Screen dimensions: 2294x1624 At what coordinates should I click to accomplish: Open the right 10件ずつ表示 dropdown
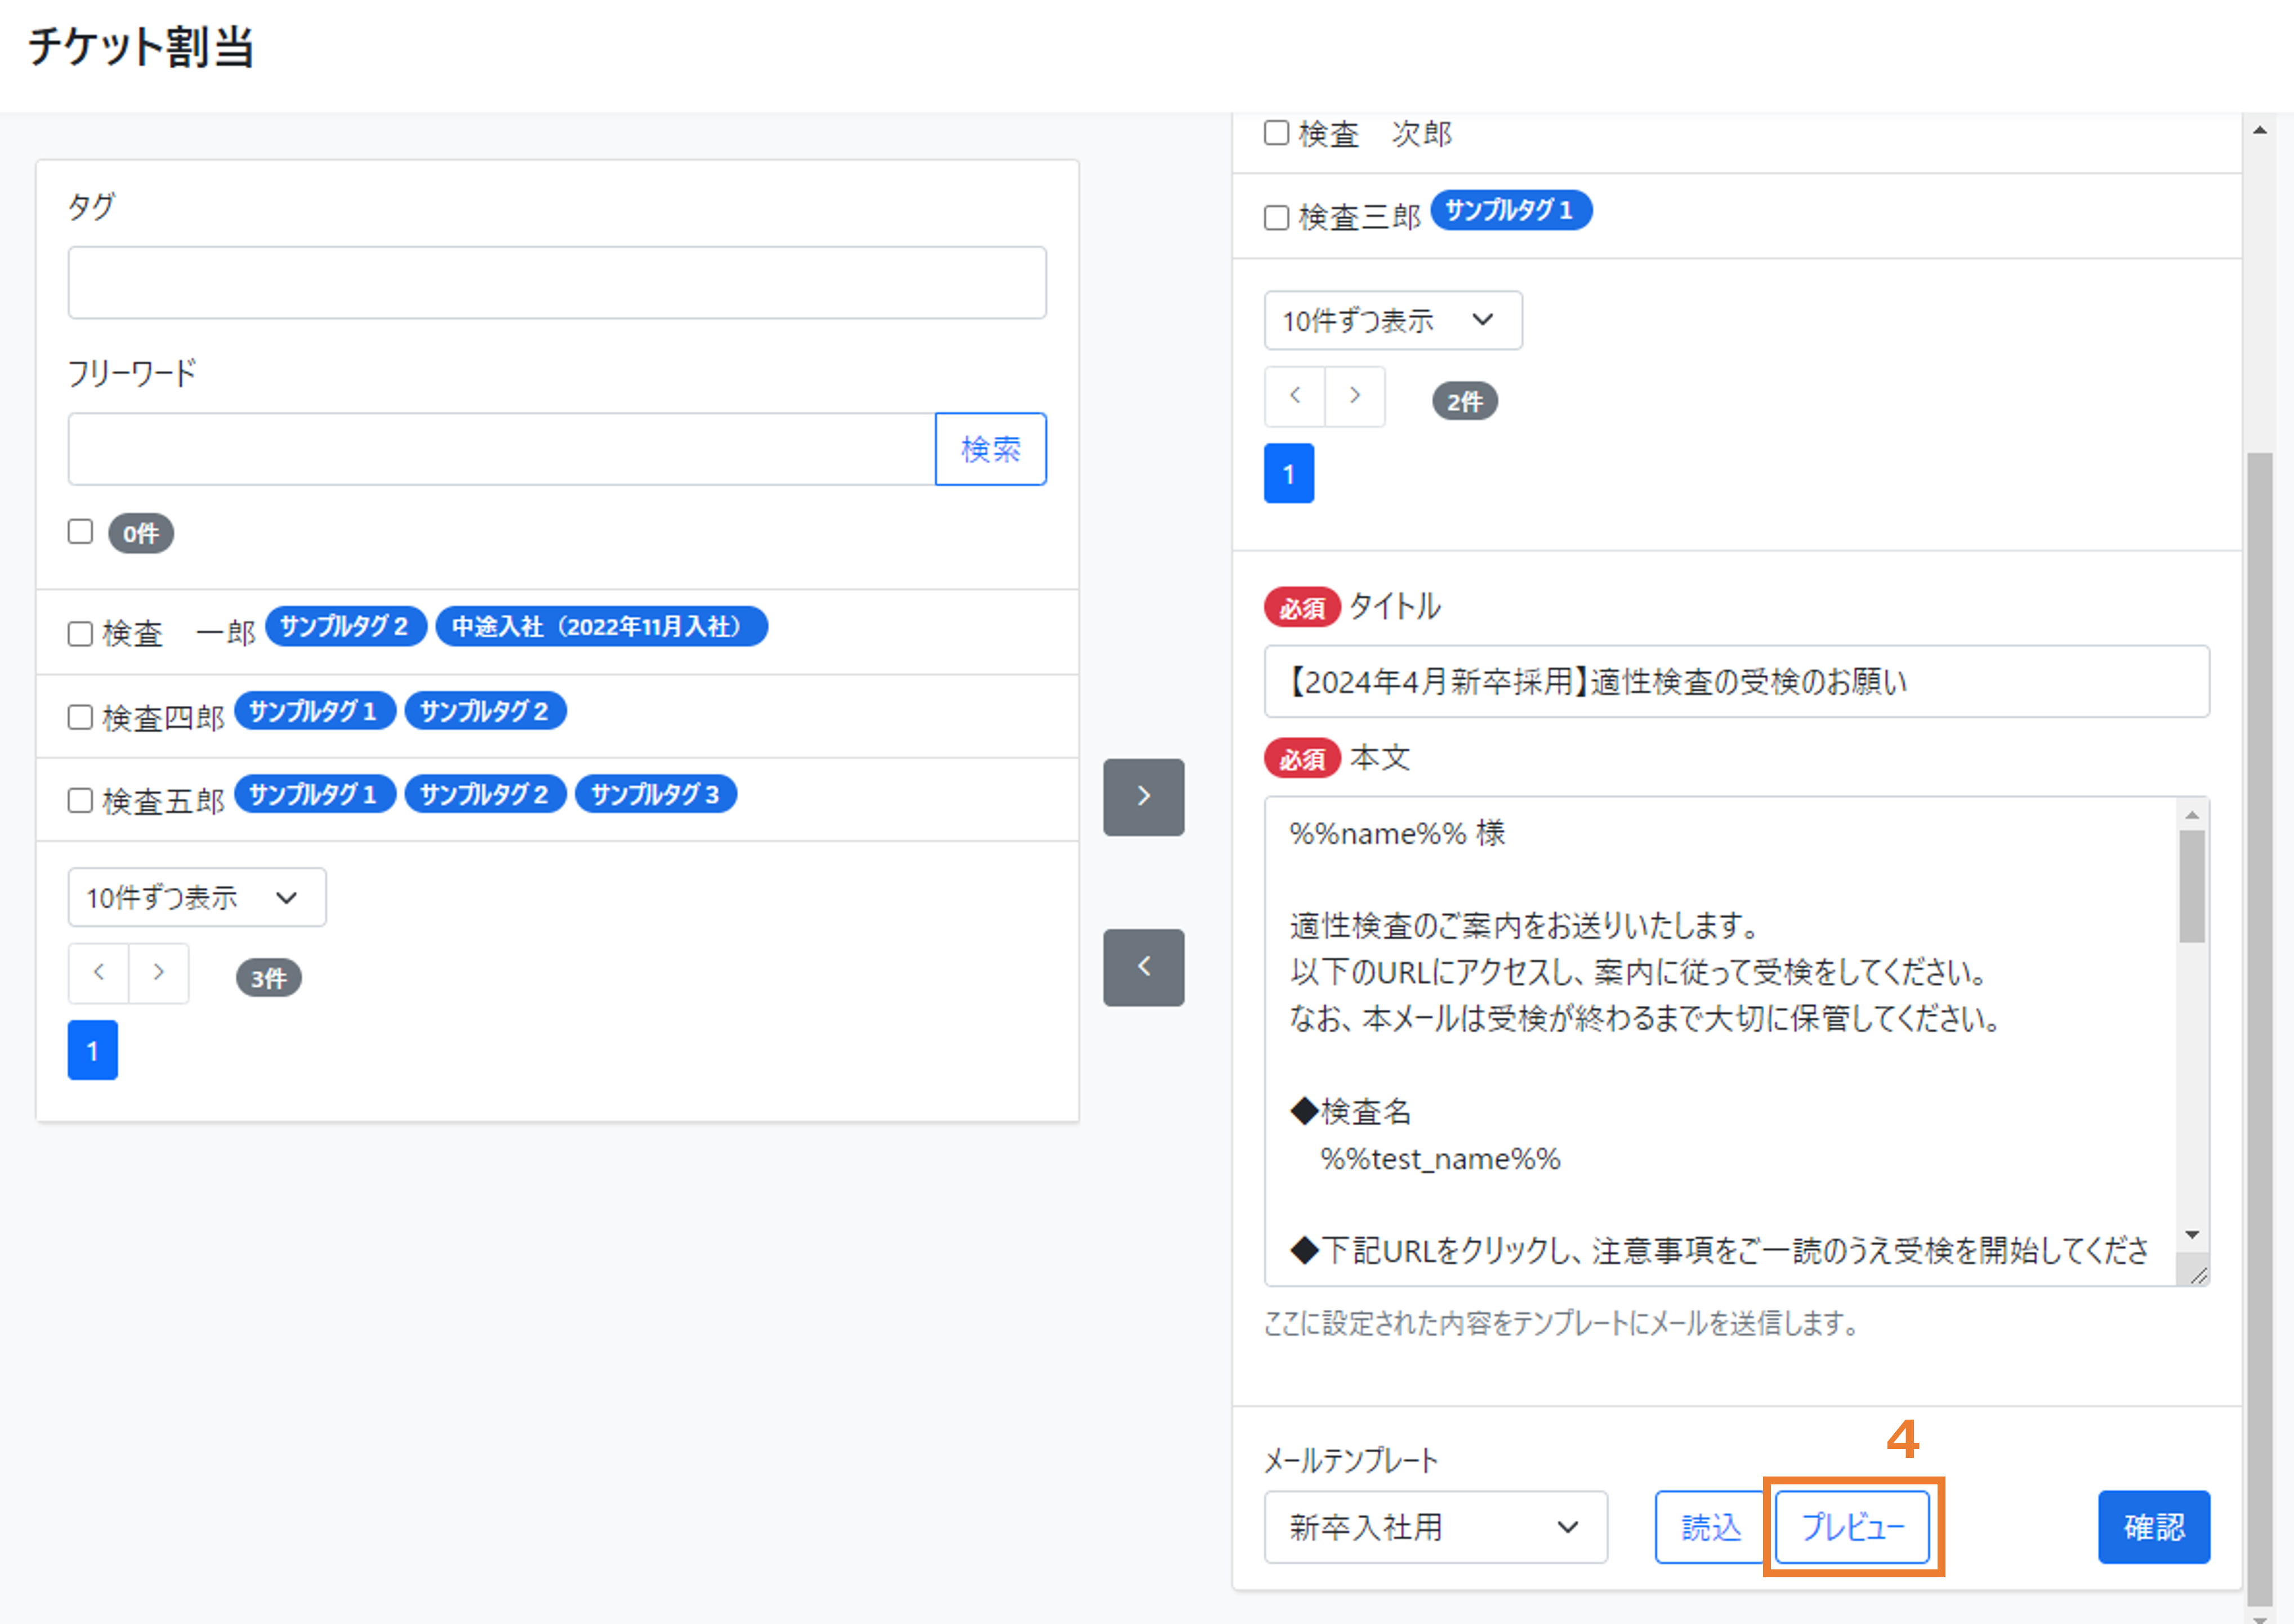(x=1393, y=320)
